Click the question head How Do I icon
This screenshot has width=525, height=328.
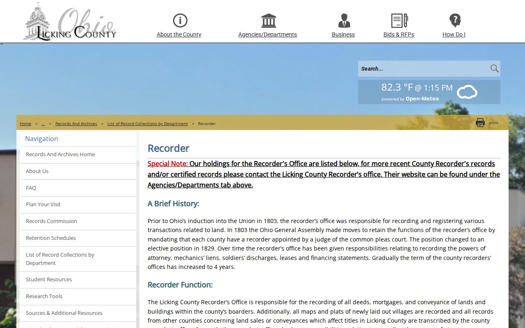(455, 20)
